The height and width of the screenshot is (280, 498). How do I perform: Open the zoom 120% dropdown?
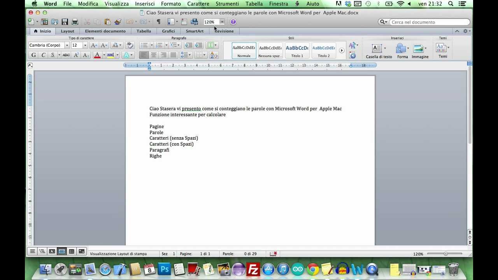tap(222, 22)
